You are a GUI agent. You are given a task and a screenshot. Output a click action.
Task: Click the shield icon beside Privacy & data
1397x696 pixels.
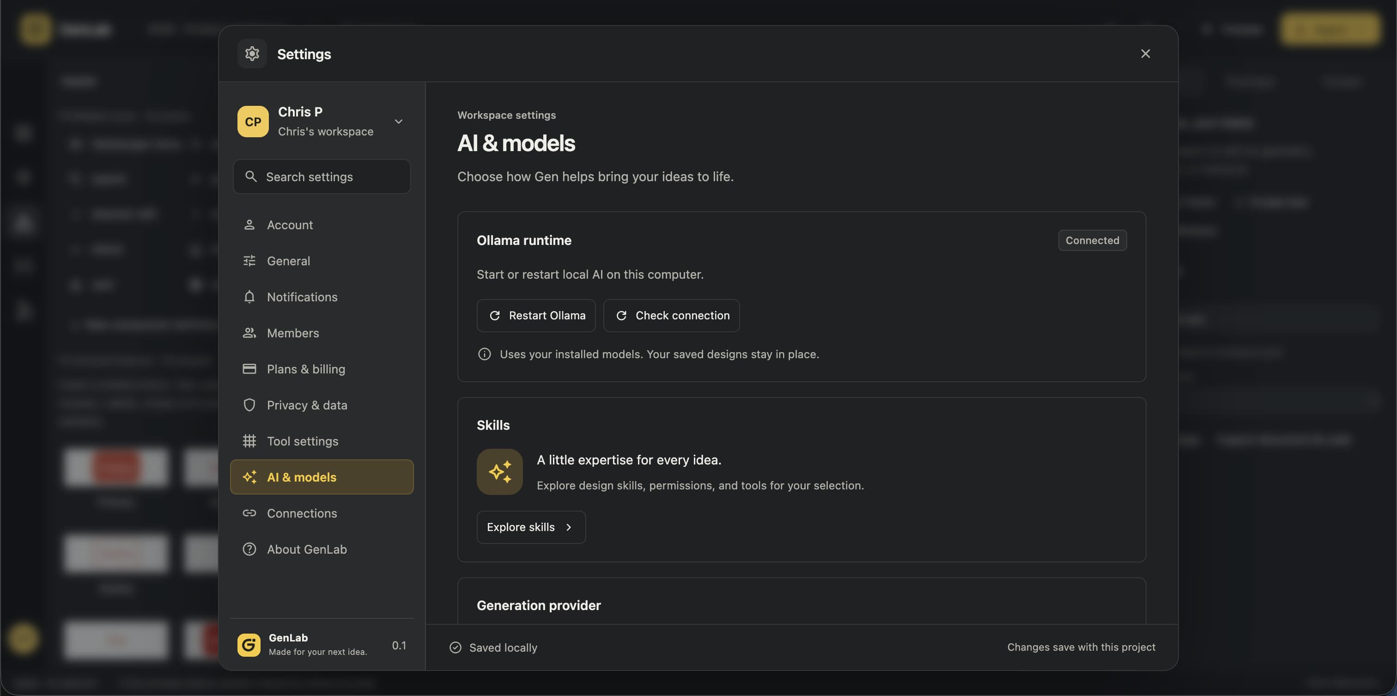click(249, 405)
